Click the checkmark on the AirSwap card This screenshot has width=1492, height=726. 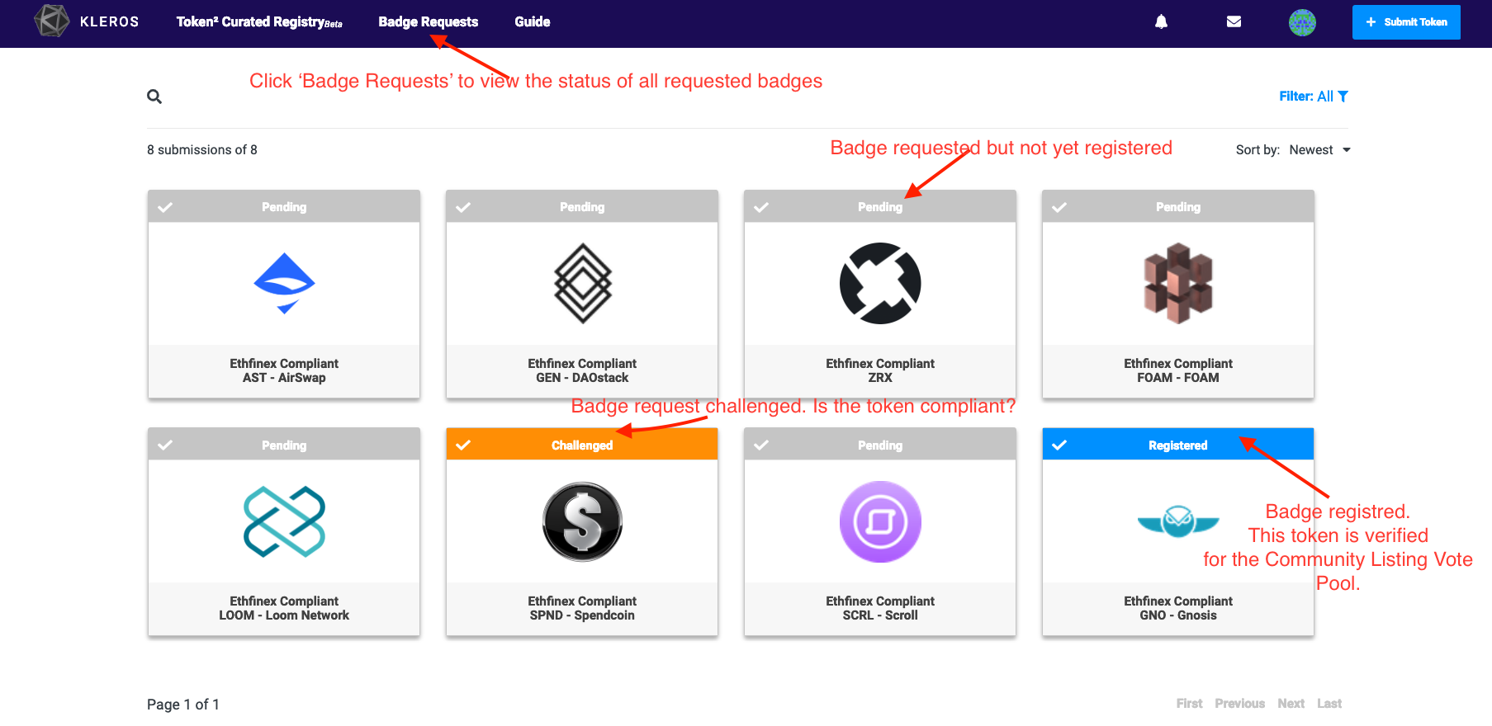(165, 207)
